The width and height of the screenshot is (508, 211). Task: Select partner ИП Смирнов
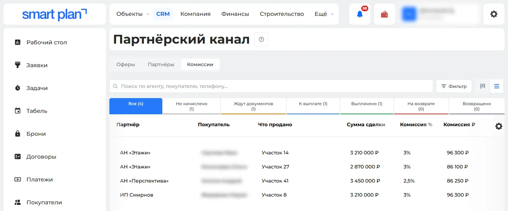137,195
